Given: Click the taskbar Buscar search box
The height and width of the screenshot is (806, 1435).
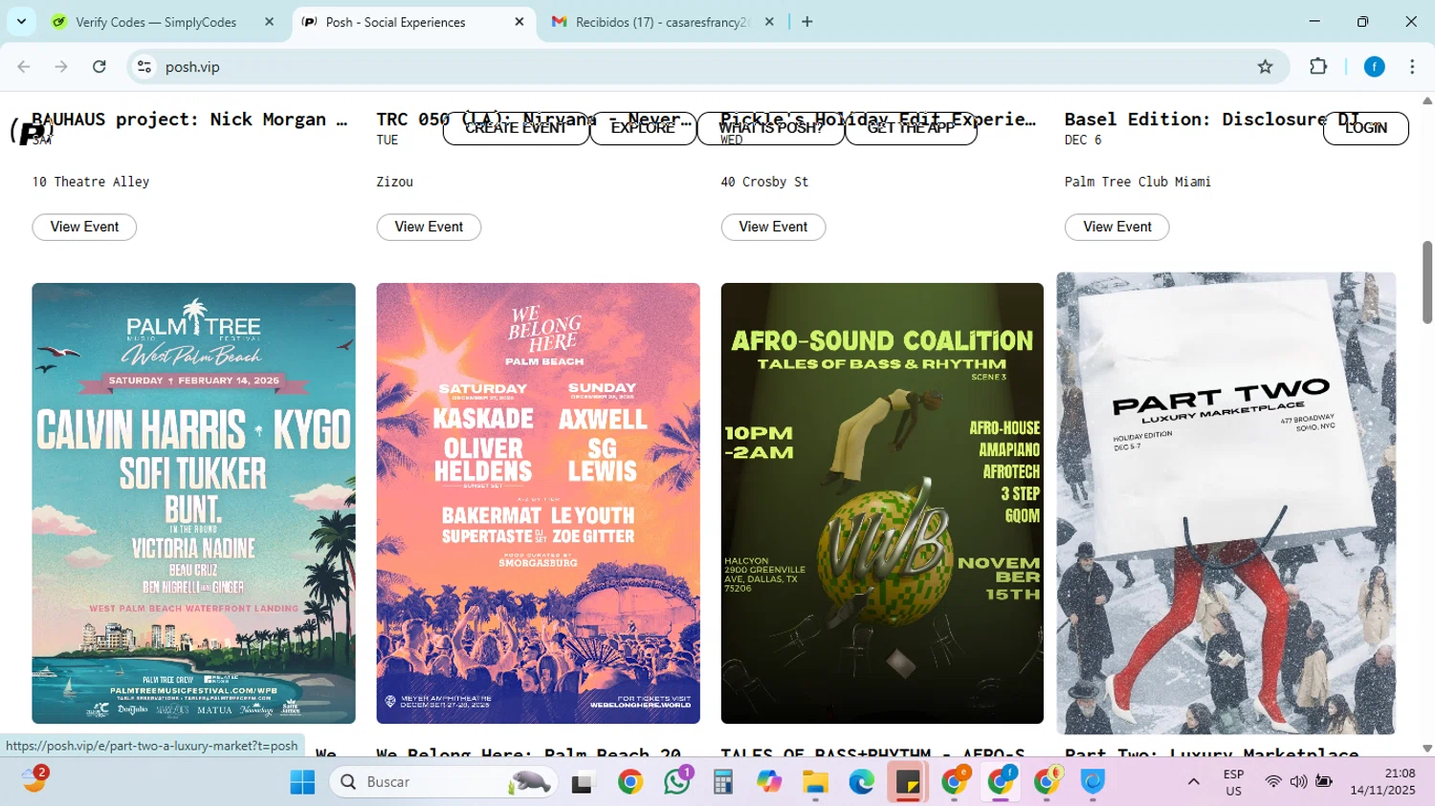Looking at the screenshot, I should tap(444, 782).
